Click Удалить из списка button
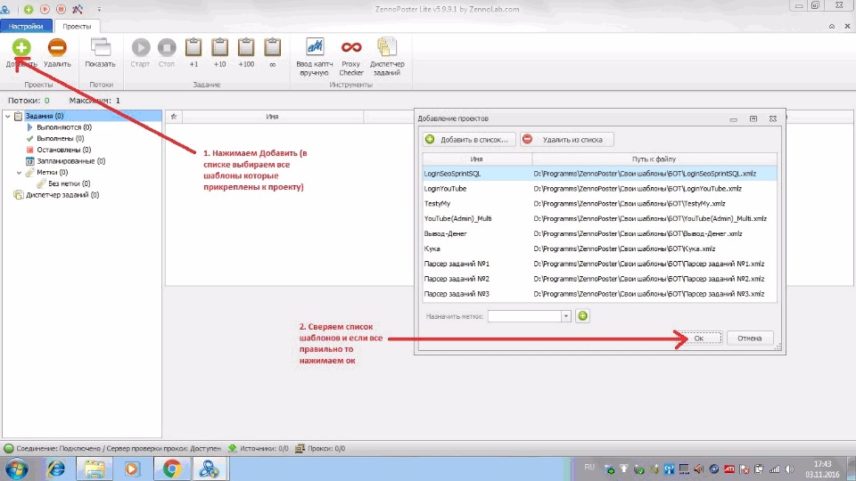The height and width of the screenshot is (481, 856). tap(567, 140)
